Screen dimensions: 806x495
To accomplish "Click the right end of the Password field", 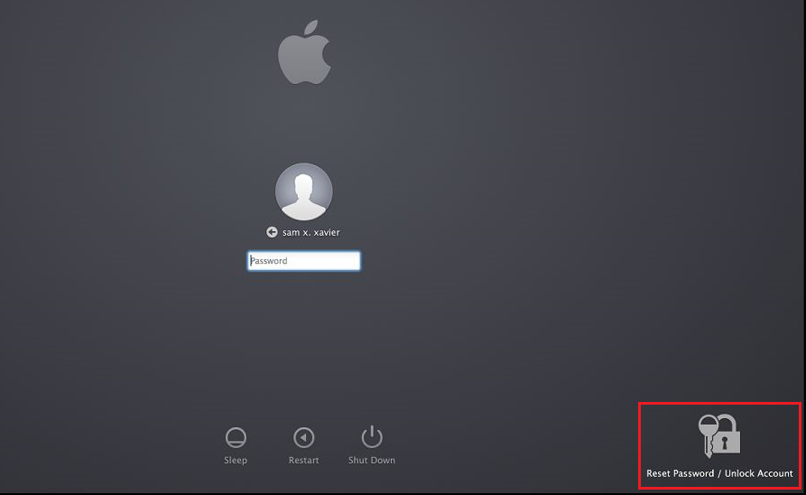I will tap(352, 261).
